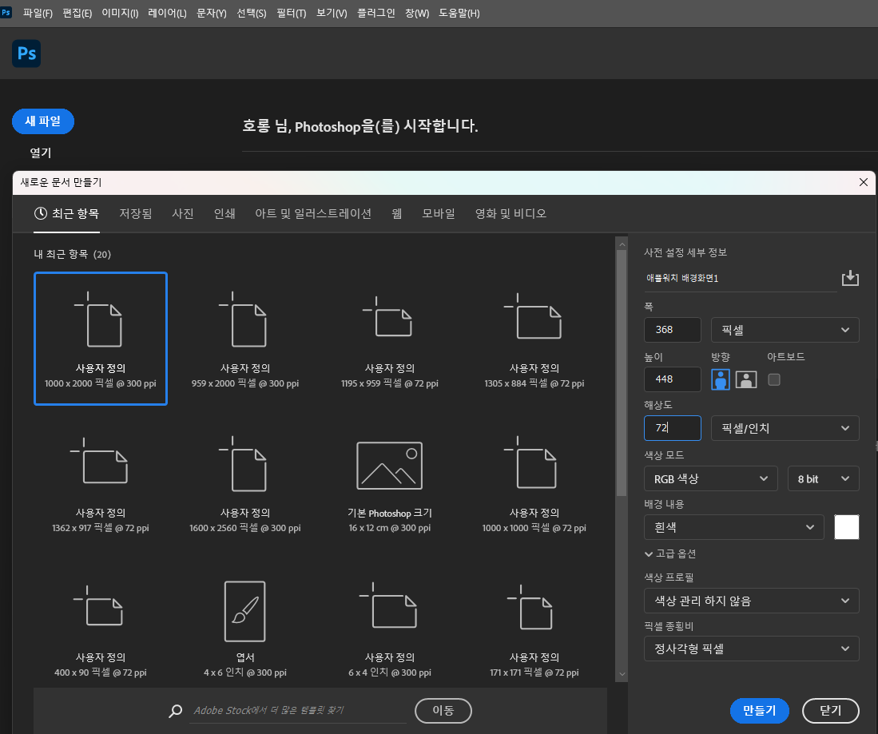The width and height of the screenshot is (878, 734).
Task: Close the 새로운 문서 만들기 dialog with X
Action: (864, 182)
